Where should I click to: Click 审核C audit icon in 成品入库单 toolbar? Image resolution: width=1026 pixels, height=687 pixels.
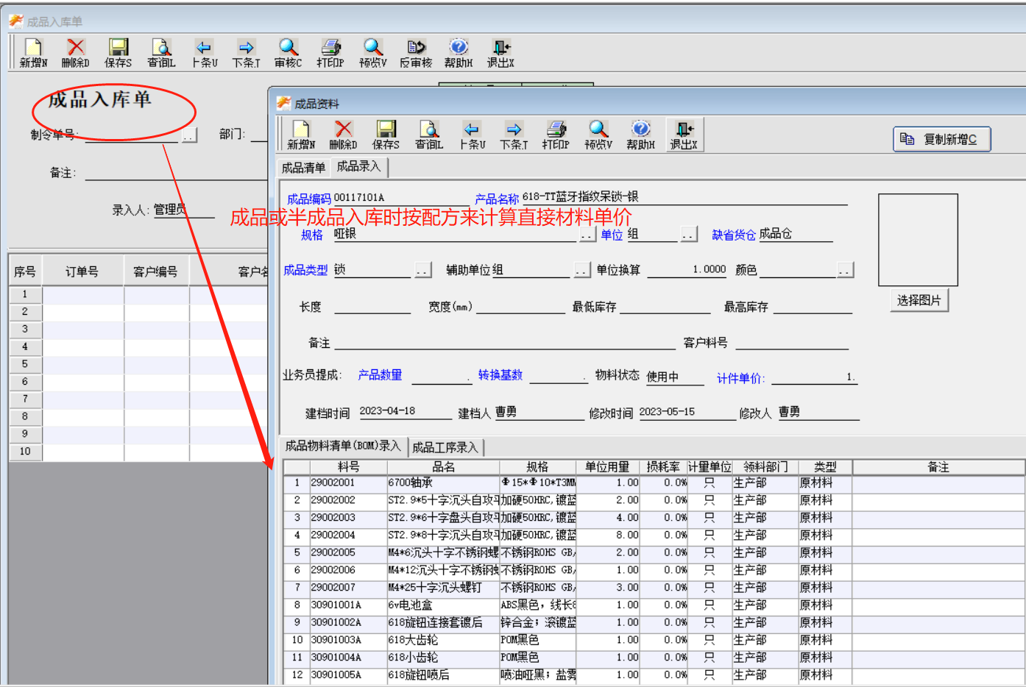click(x=289, y=53)
